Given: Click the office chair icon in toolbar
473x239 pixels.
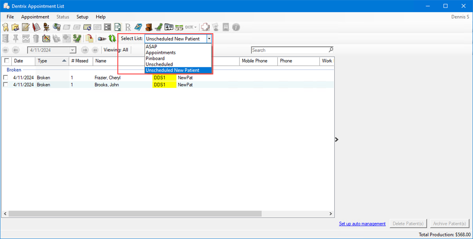Looking at the screenshot, I should [46, 27].
